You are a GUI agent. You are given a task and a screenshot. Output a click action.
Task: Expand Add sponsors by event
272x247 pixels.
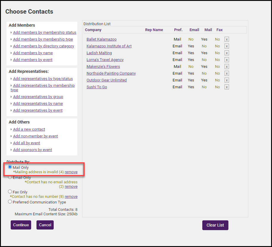(33, 150)
